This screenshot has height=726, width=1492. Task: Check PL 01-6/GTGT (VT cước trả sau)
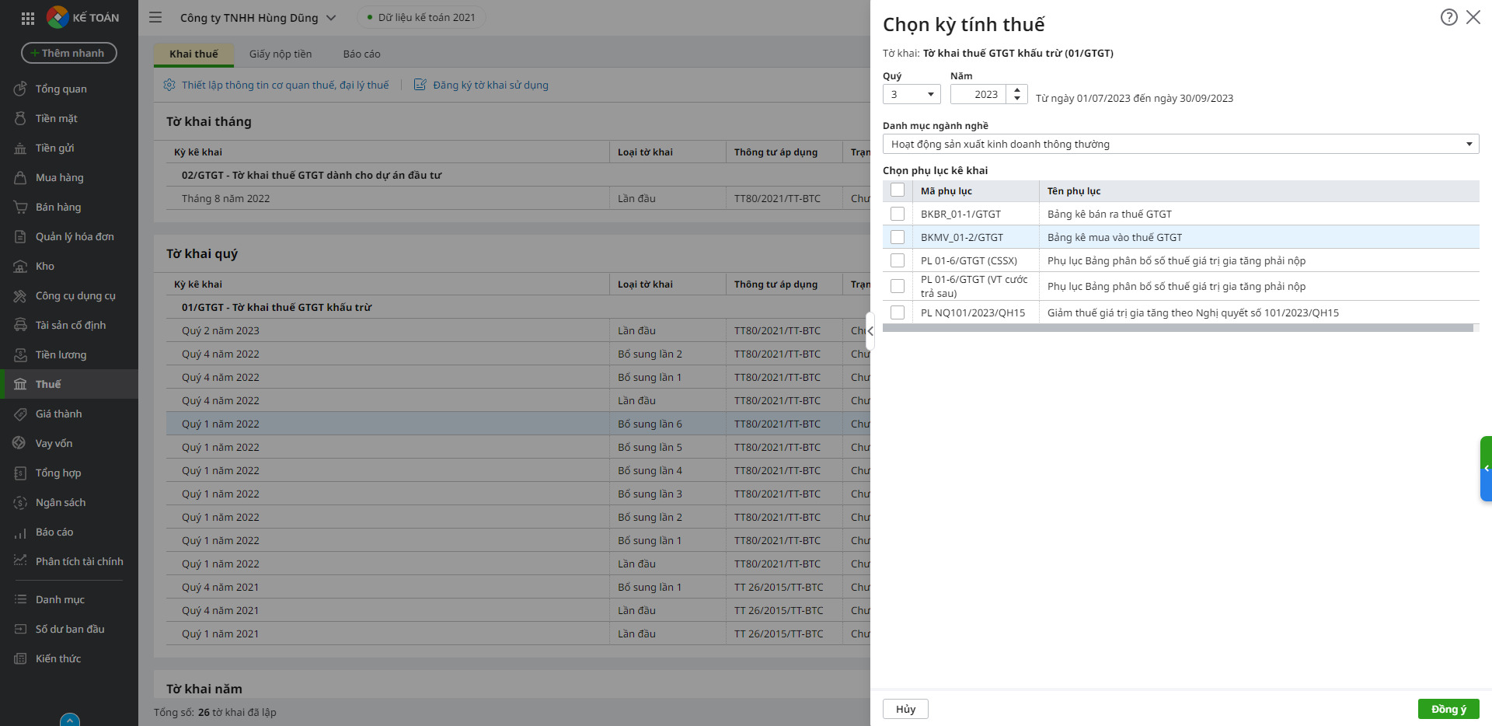click(x=898, y=286)
